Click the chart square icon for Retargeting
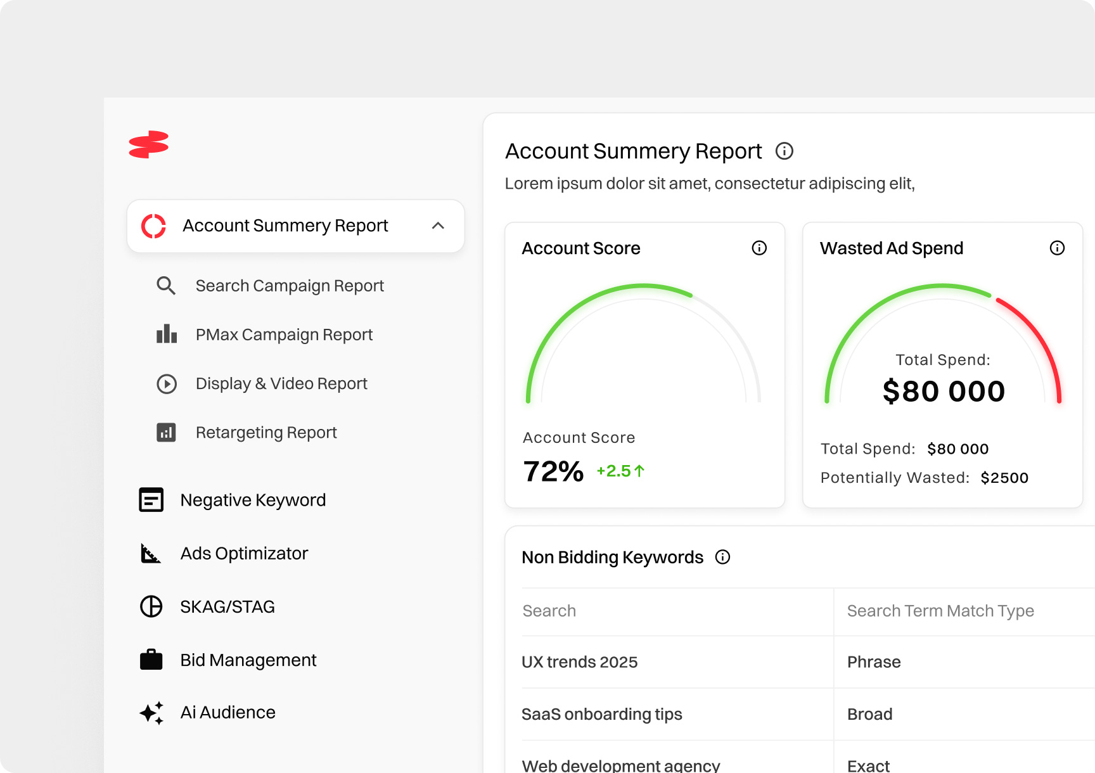This screenshot has height=773, width=1095. 166,433
